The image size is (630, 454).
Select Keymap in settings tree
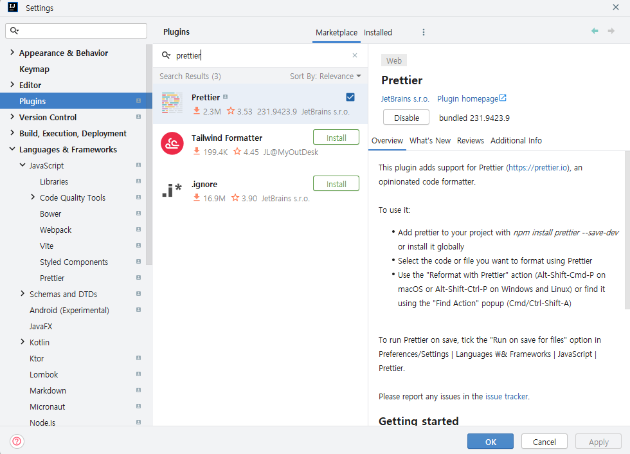[35, 69]
